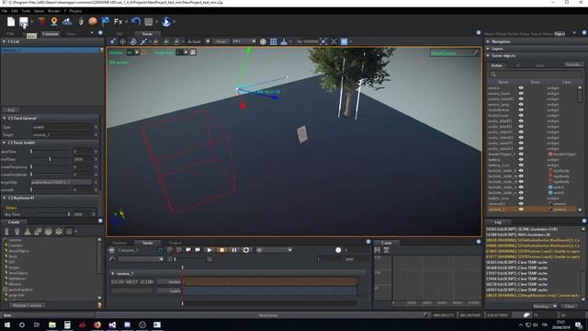
Task: Click the fullscreen expand icon in scene toolbar
Action: (334, 41)
